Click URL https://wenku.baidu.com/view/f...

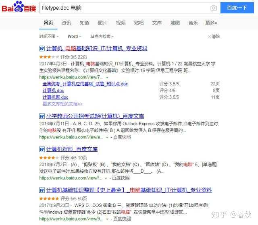(x=71, y=178)
